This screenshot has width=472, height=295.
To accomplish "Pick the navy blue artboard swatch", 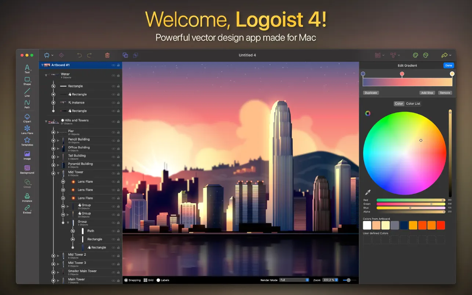I will click(404, 225).
